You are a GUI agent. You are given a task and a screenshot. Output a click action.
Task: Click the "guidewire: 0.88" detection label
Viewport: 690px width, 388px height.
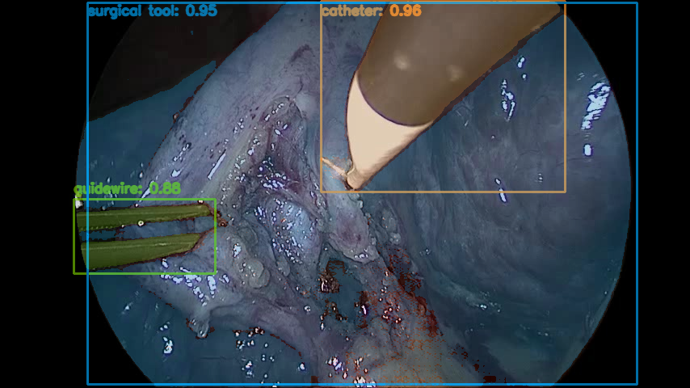127,189
